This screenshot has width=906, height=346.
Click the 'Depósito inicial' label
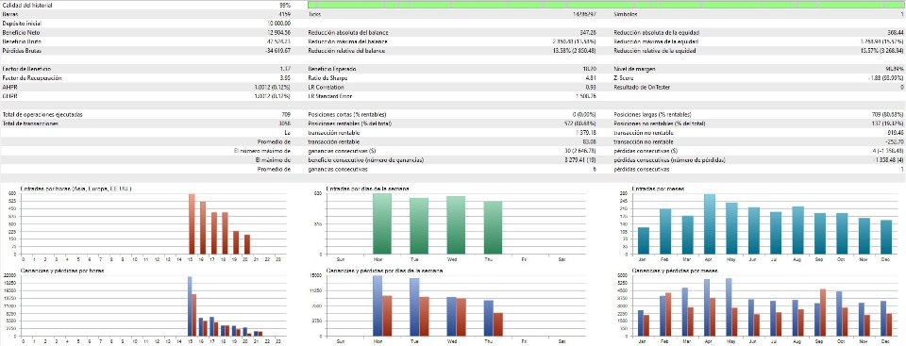22,24
